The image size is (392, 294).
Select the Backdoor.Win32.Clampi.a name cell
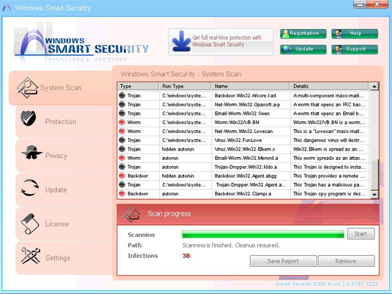tap(251, 194)
